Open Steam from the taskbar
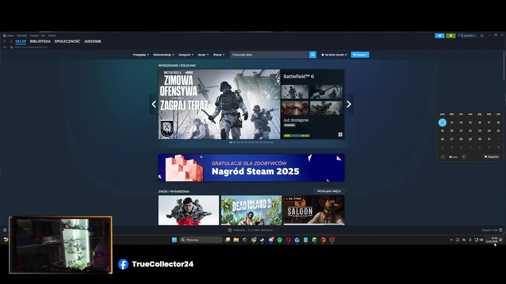 pos(262,240)
